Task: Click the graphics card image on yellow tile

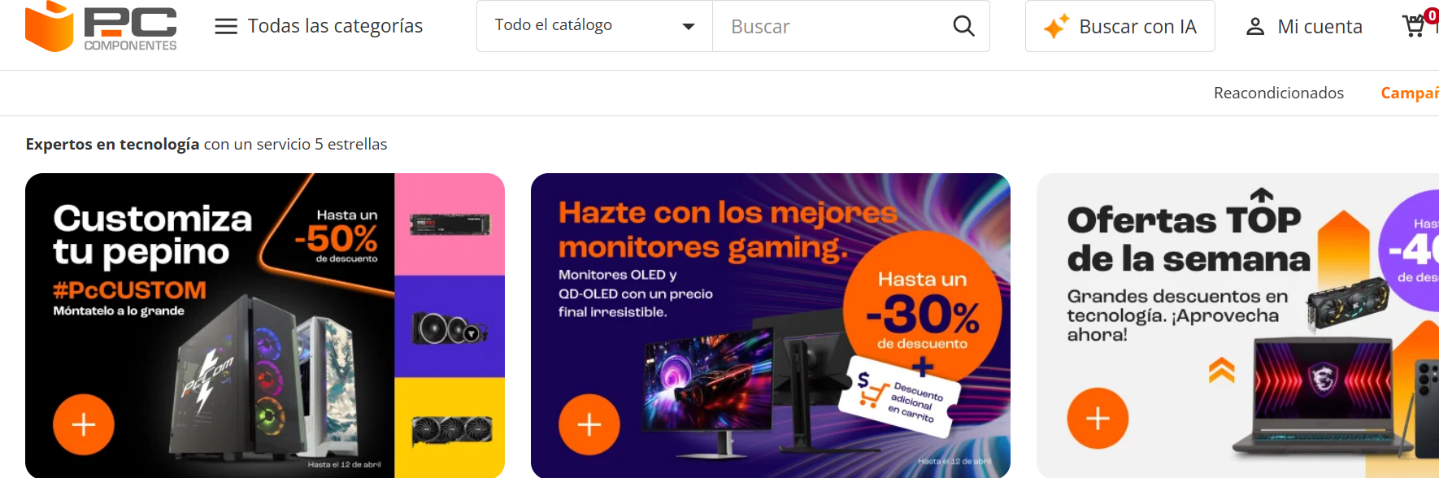Action: (451, 429)
